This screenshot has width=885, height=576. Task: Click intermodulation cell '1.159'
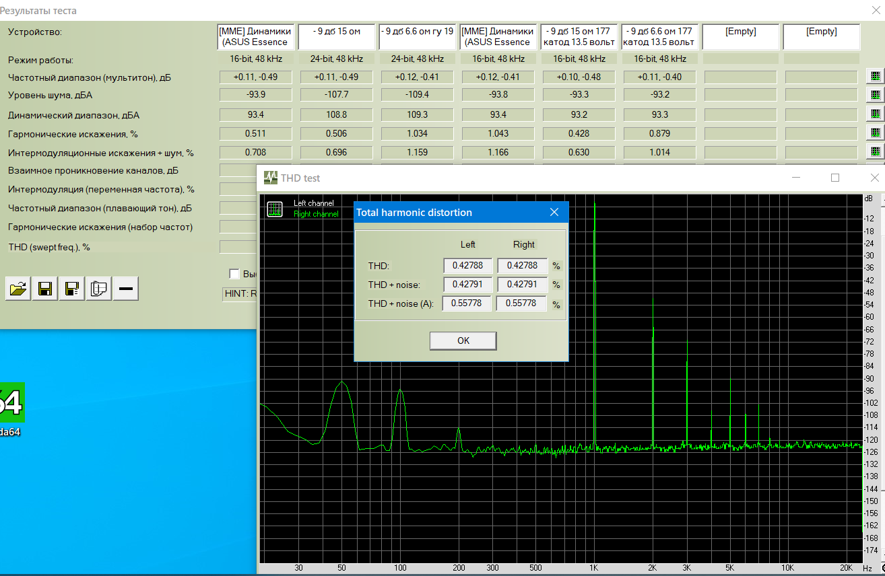pyautogui.click(x=418, y=152)
